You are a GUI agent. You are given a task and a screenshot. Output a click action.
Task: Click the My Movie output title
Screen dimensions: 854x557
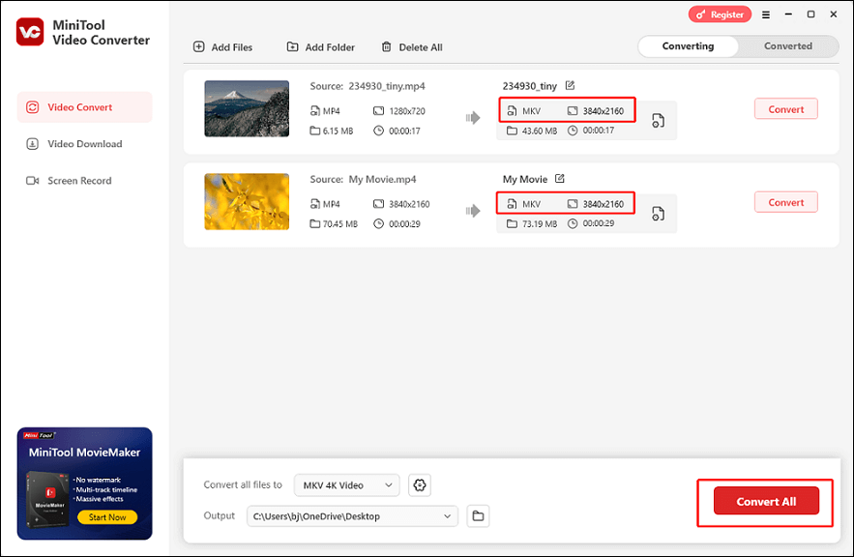(x=524, y=179)
